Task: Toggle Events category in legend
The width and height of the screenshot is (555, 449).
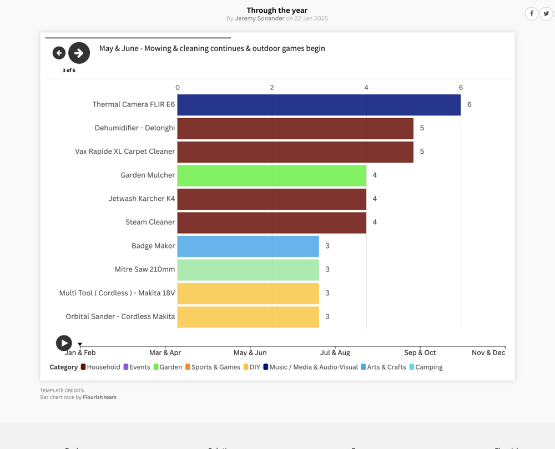Action: coord(137,367)
